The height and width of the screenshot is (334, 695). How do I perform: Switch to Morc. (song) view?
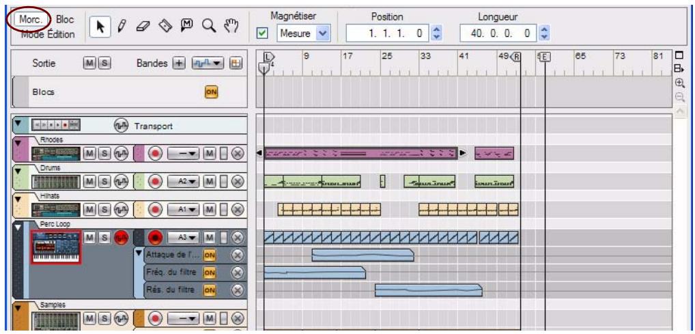click(x=31, y=20)
